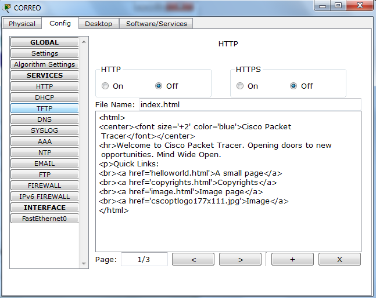
Task: Open the FIREWALL settings
Action: pos(45,186)
